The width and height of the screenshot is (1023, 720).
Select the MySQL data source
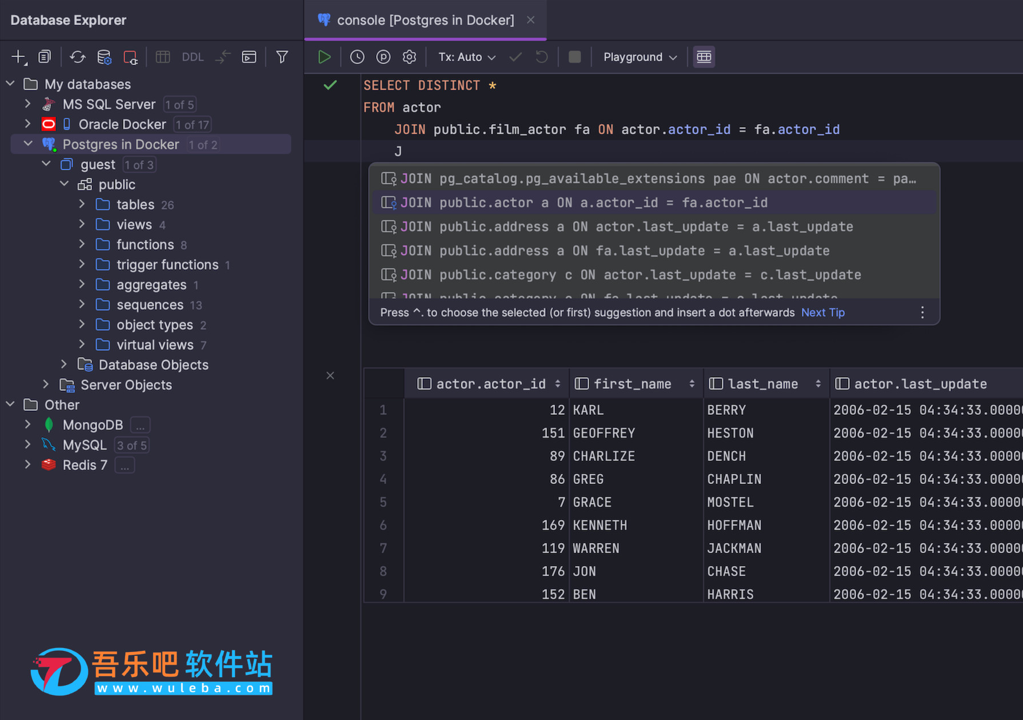click(x=84, y=445)
